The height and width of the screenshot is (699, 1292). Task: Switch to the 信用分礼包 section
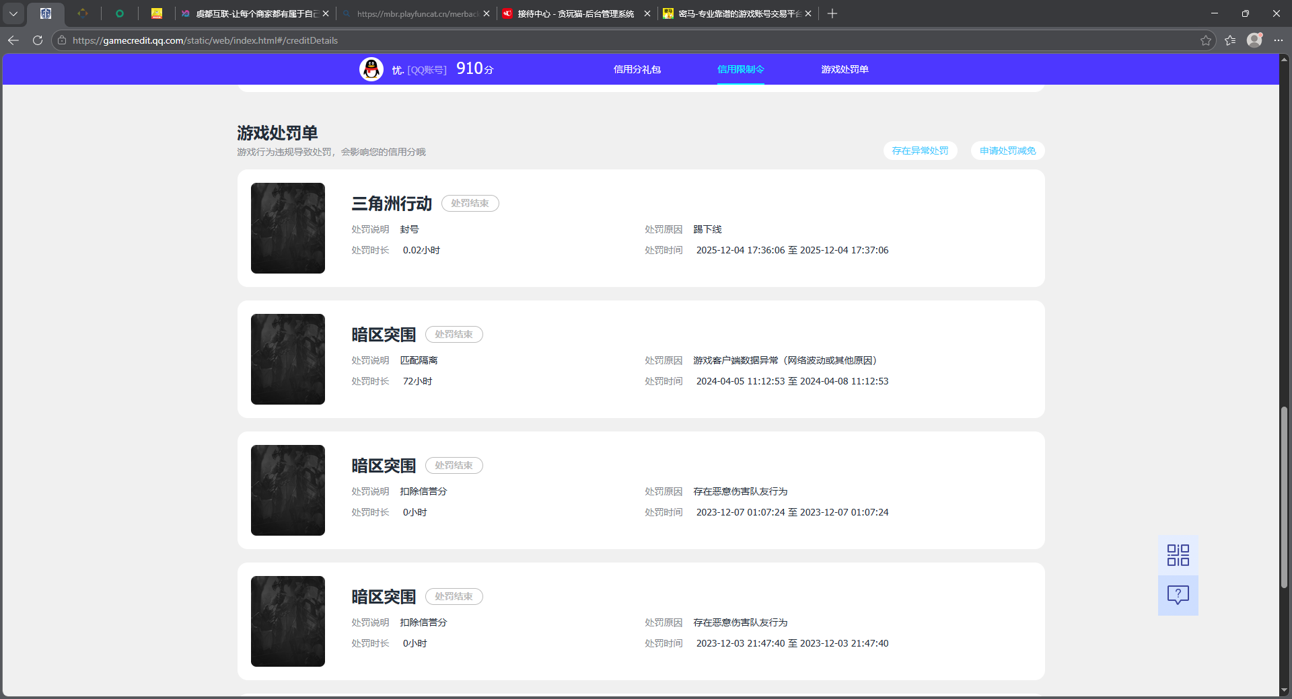click(x=637, y=69)
